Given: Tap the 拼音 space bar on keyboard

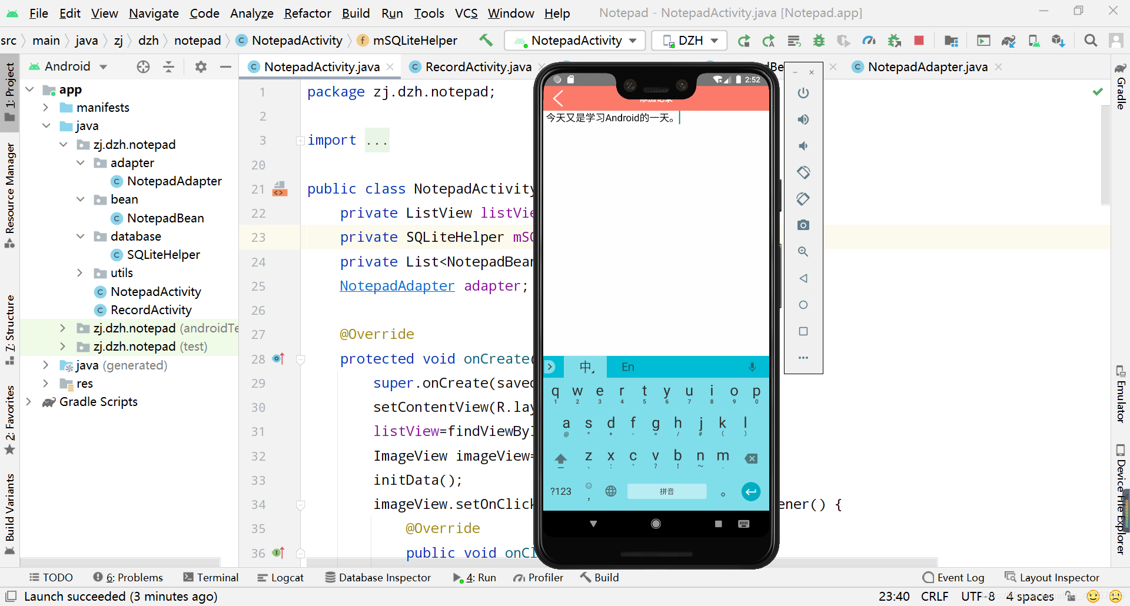Looking at the screenshot, I should click(x=667, y=491).
